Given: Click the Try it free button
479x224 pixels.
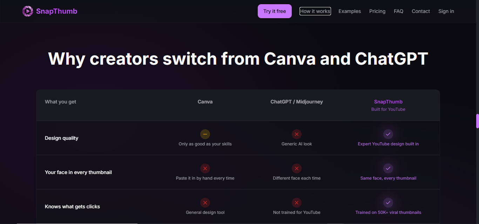Looking at the screenshot, I should (x=275, y=11).
